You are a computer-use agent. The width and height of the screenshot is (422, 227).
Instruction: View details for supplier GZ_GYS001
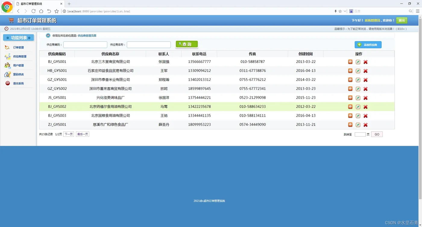[350, 80]
